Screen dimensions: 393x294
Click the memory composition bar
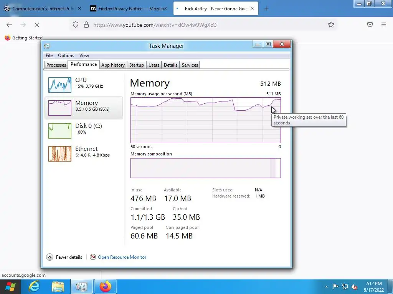(x=206, y=168)
